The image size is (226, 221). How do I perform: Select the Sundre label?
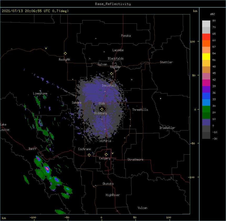click(77, 103)
